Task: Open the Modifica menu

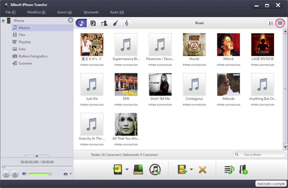Action: click(36, 12)
